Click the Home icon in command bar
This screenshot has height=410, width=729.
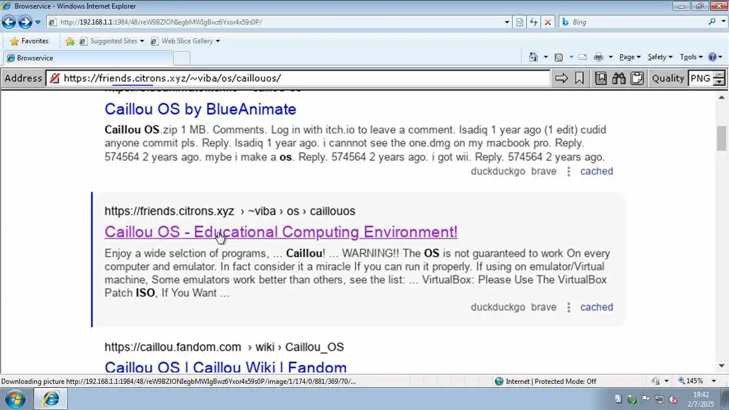click(534, 57)
